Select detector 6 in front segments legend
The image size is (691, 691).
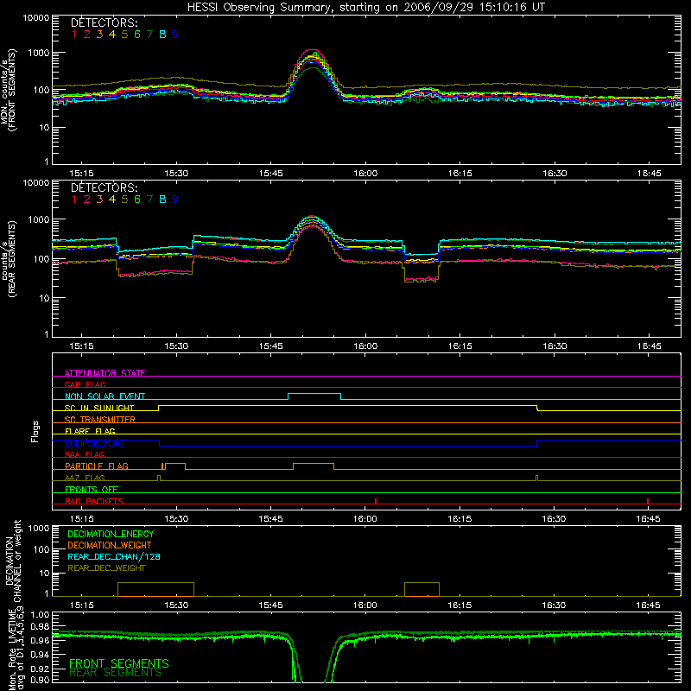(x=137, y=35)
